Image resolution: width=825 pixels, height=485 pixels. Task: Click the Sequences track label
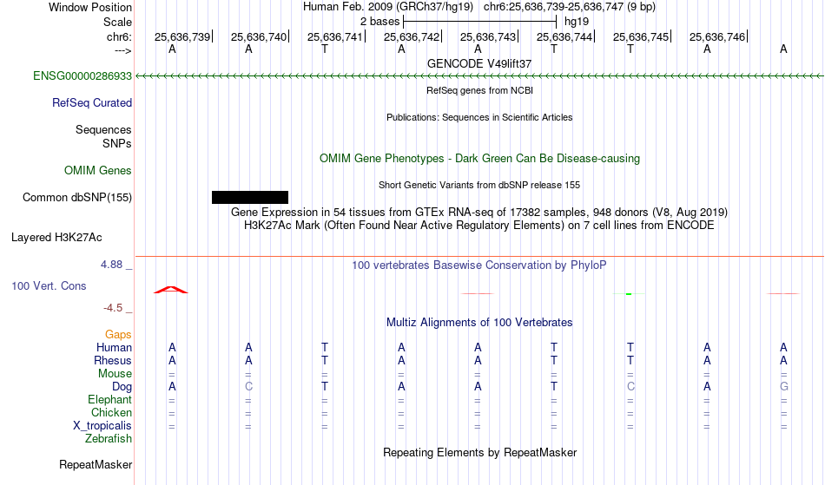(x=103, y=129)
